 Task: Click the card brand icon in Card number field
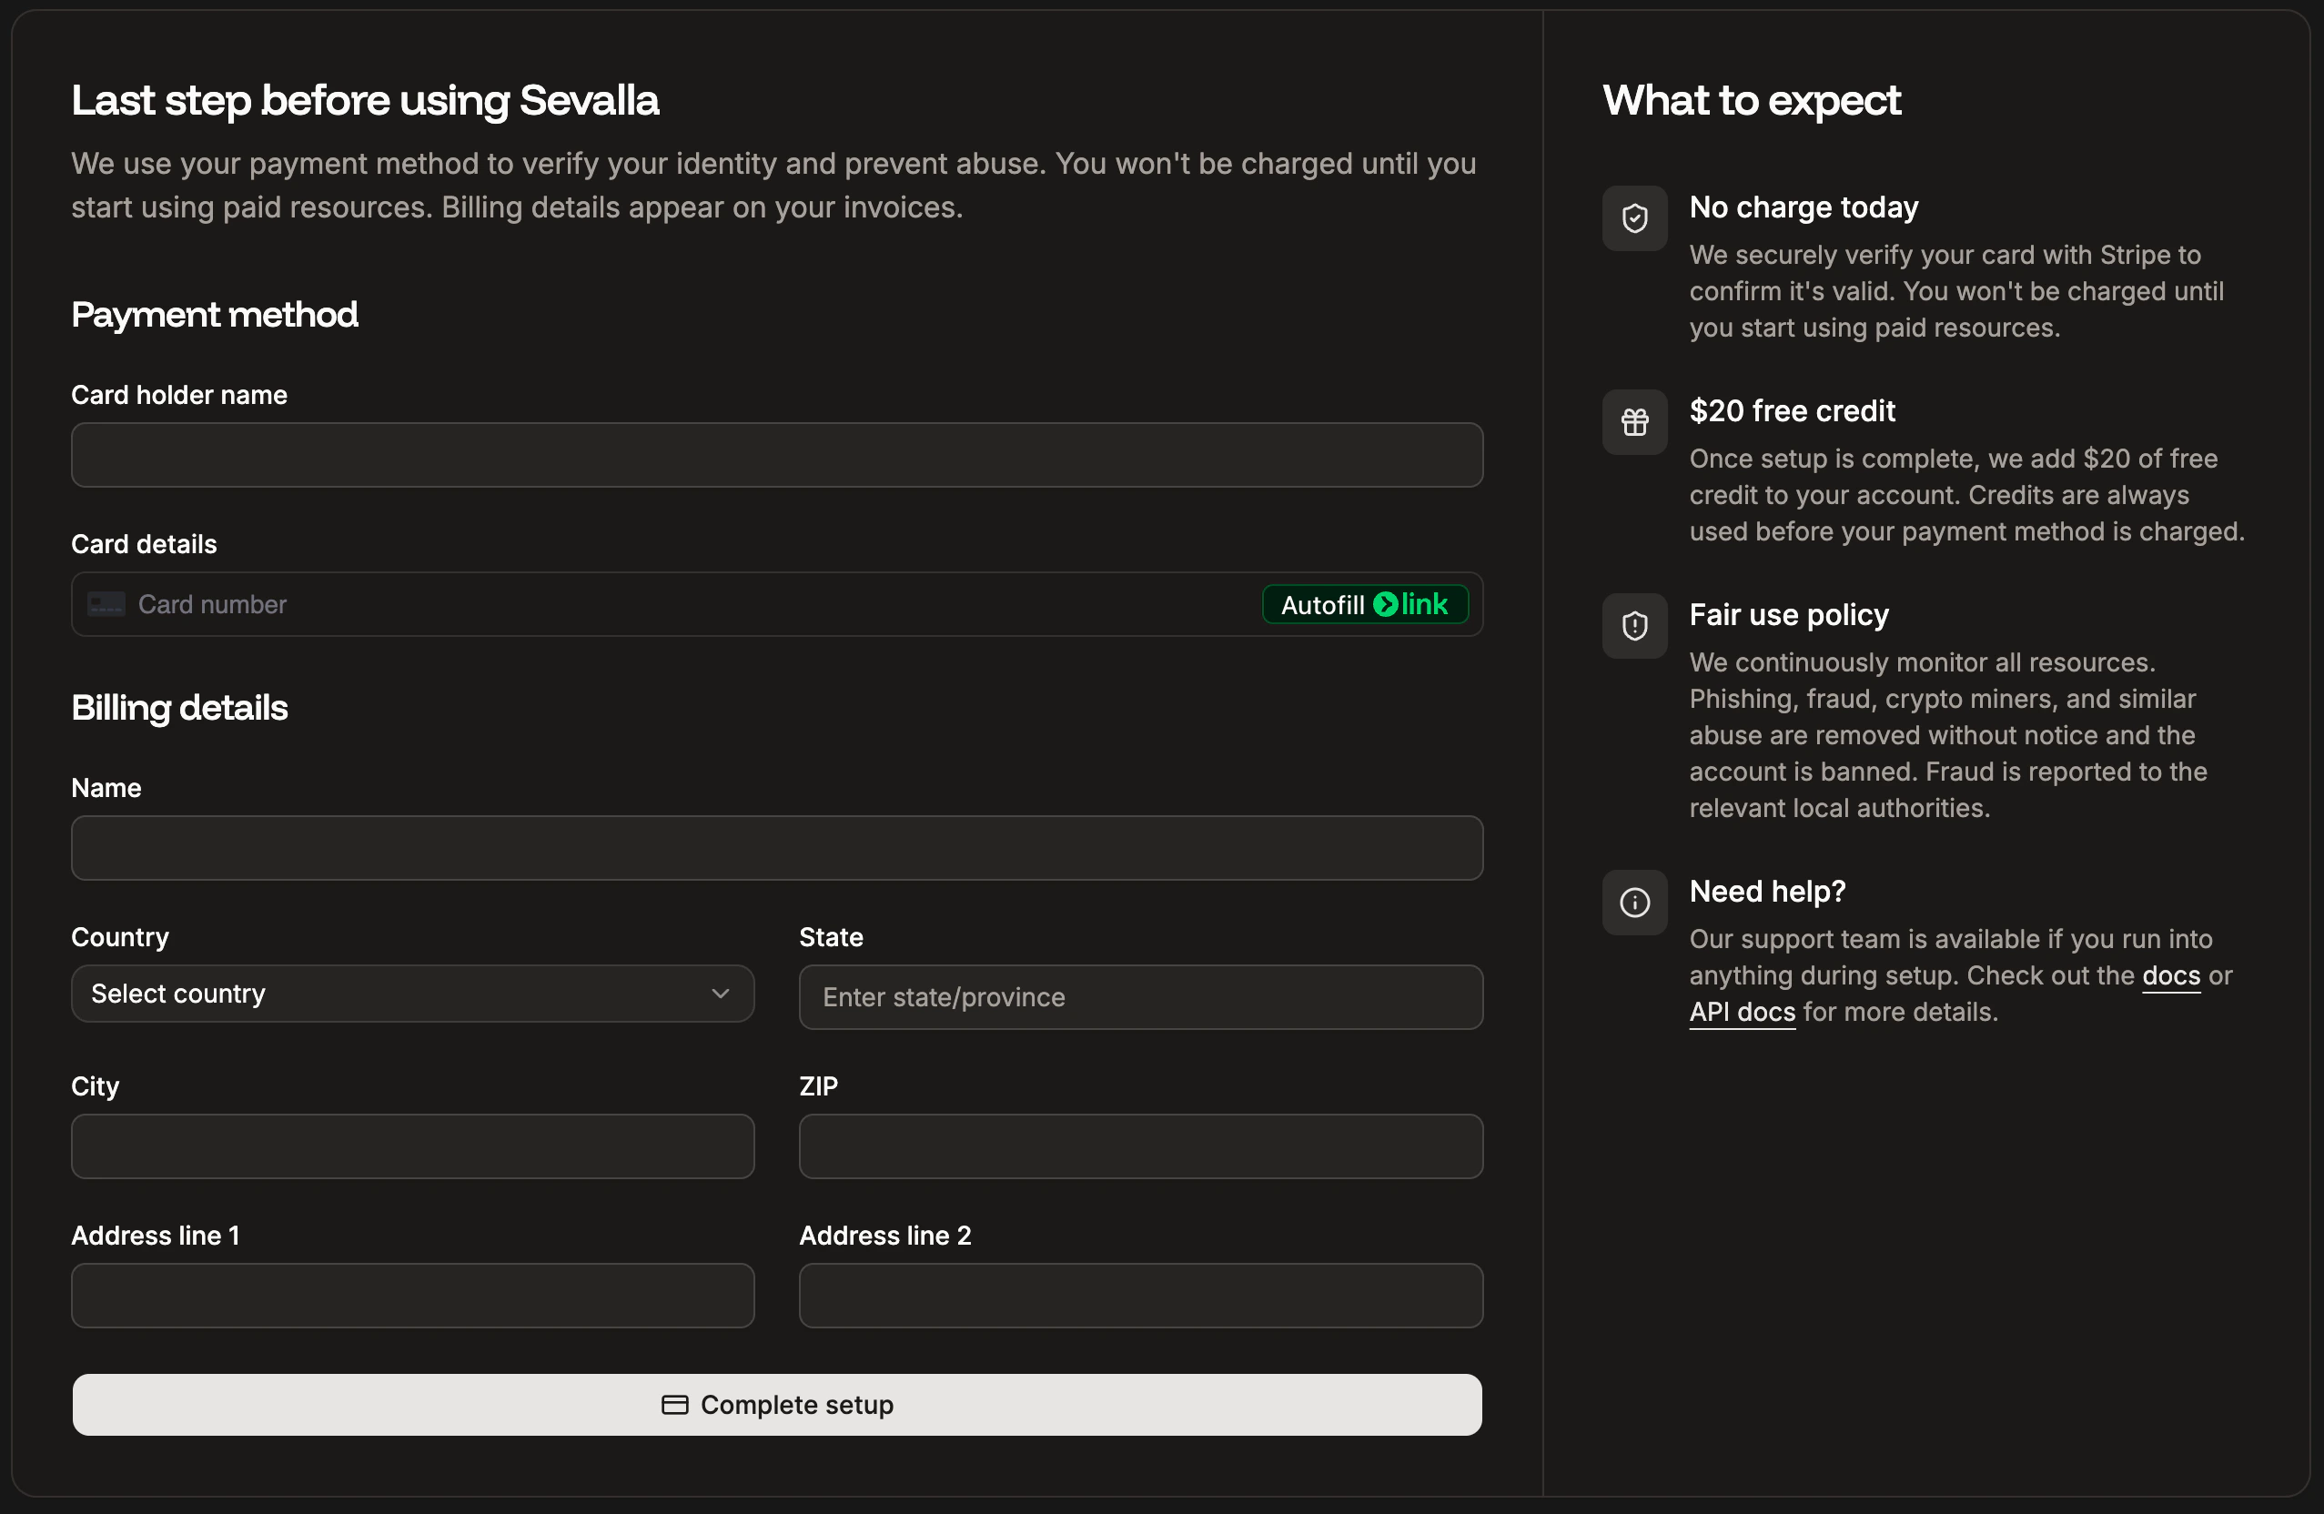click(x=106, y=604)
